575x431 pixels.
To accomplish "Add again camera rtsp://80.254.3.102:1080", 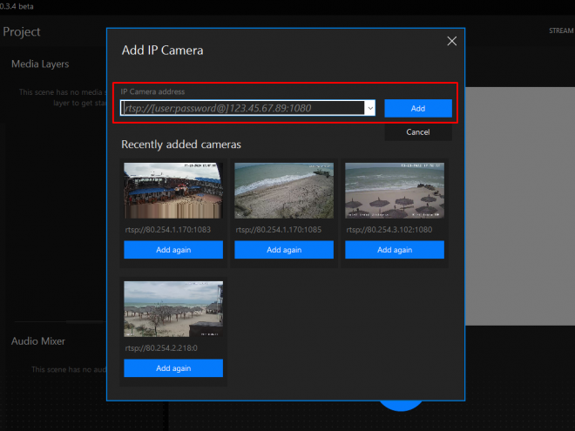I will click(x=395, y=250).
